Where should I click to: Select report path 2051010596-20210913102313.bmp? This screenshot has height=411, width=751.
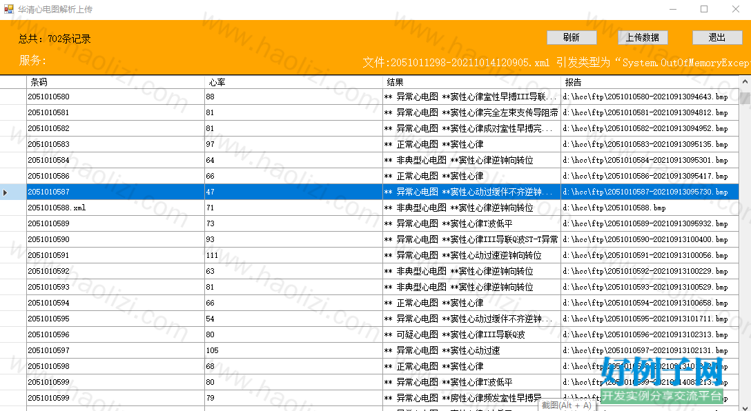click(x=650, y=334)
